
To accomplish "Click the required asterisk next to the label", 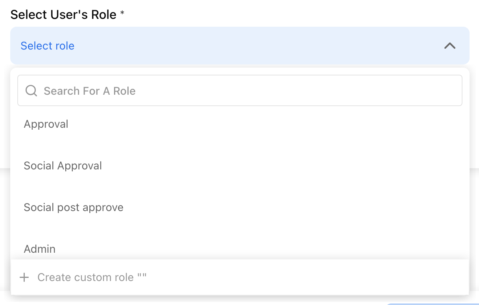I will coord(122,14).
